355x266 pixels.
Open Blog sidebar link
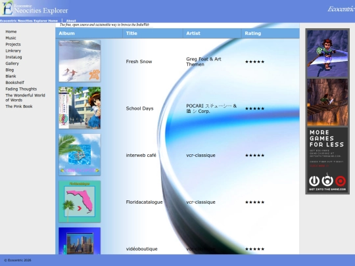[x=10, y=70]
